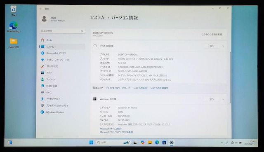Image resolution: width=264 pixels, height=152 pixels.
Task: Show hidden tray icons chevron
Action: point(222,143)
